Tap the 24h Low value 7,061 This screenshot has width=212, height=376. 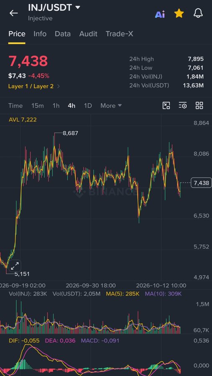click(x=196, y=68)
